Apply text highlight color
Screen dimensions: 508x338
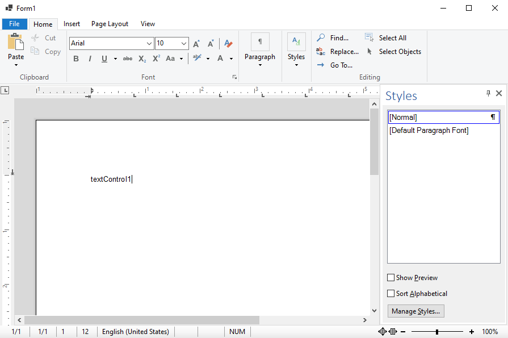pyautogui.click(x=197, y=58)
